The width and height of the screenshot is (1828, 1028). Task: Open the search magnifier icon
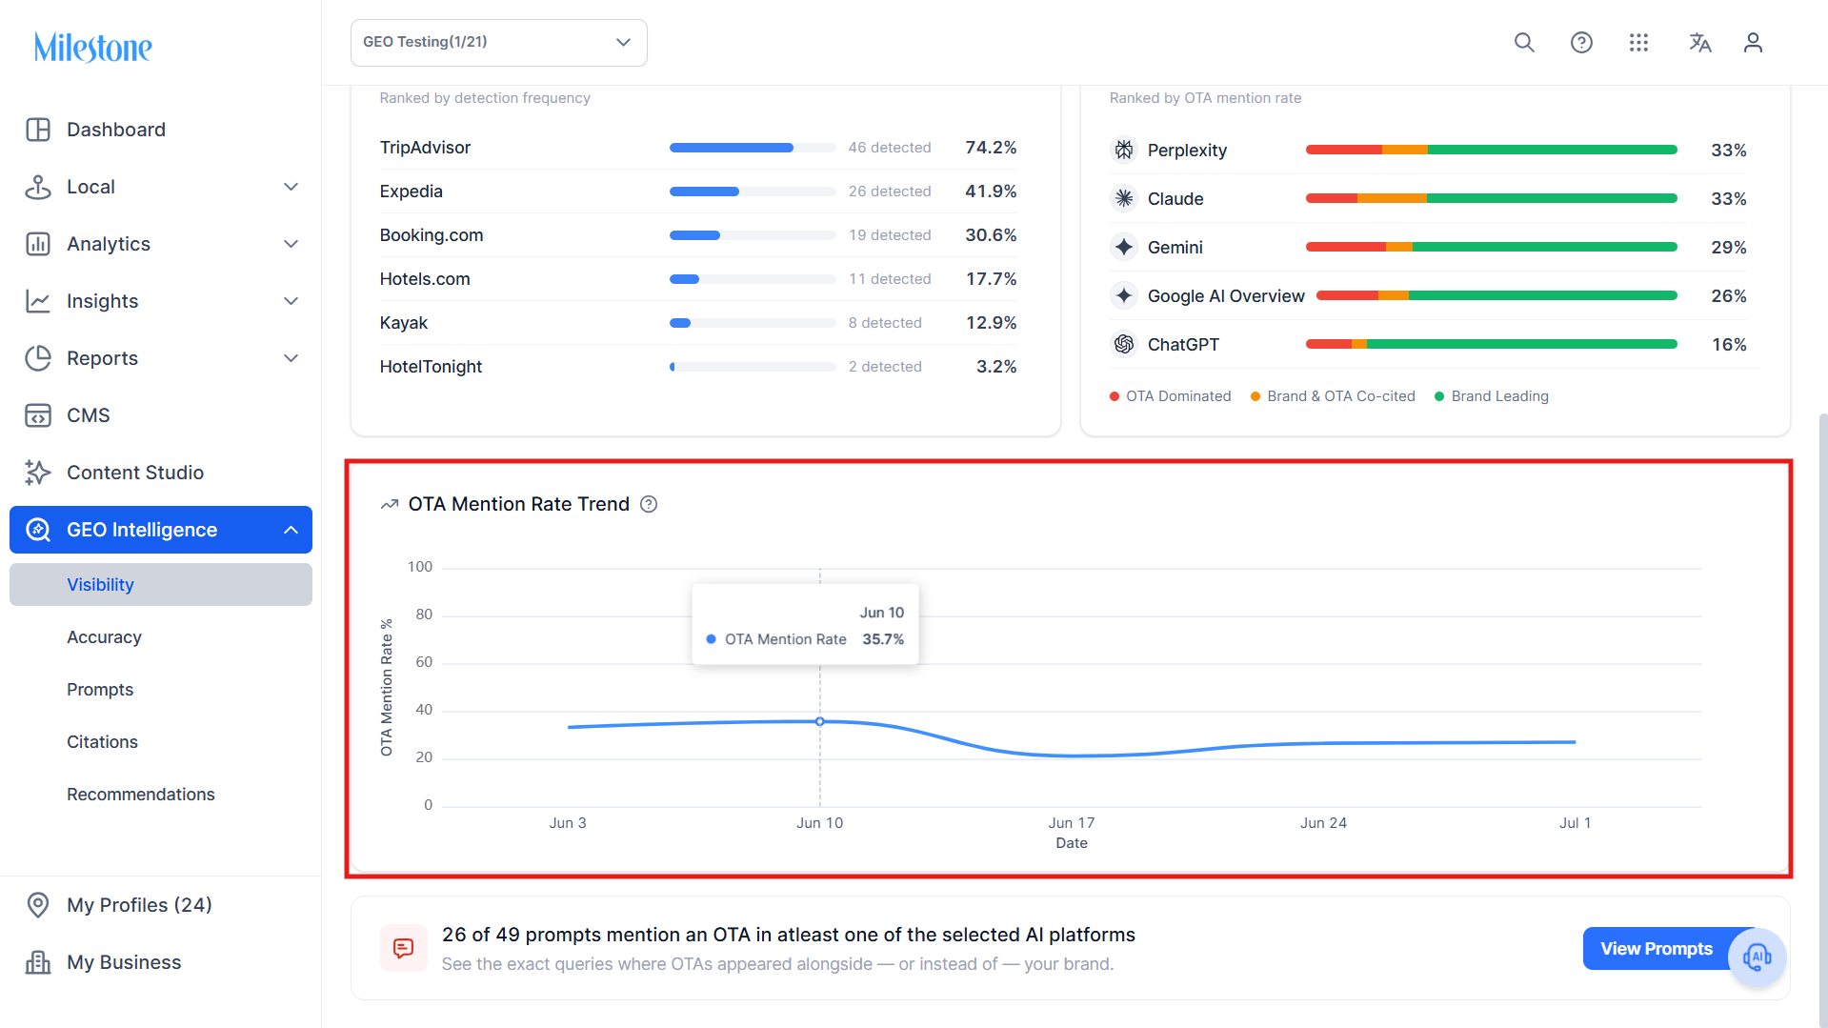(1524, 43)
